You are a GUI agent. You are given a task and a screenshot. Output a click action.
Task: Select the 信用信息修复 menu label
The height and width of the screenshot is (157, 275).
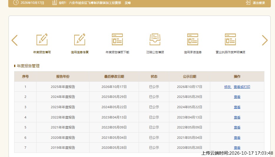79,52
